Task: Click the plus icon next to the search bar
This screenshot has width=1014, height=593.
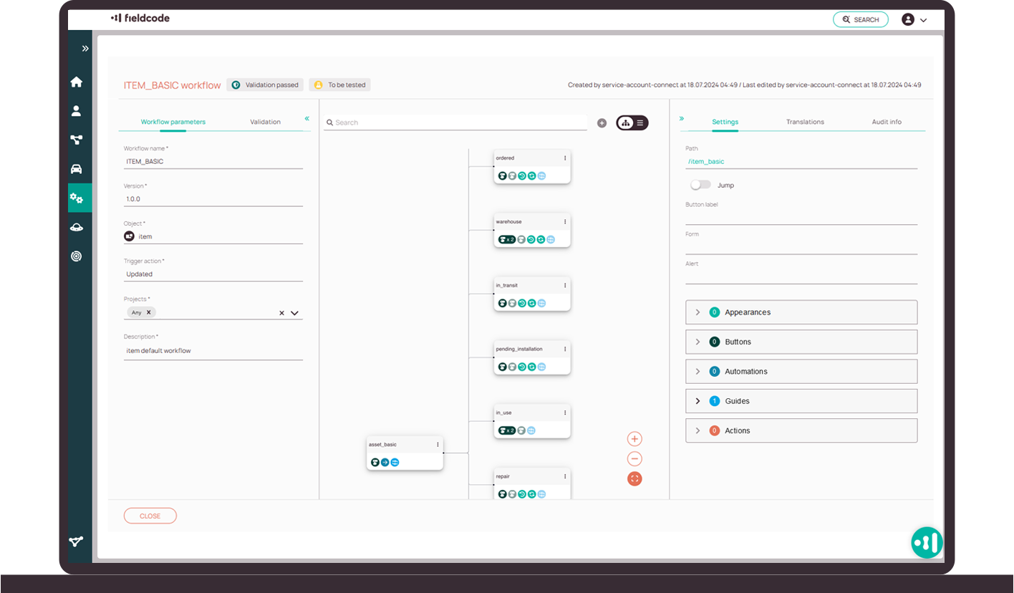Action: 602,122
